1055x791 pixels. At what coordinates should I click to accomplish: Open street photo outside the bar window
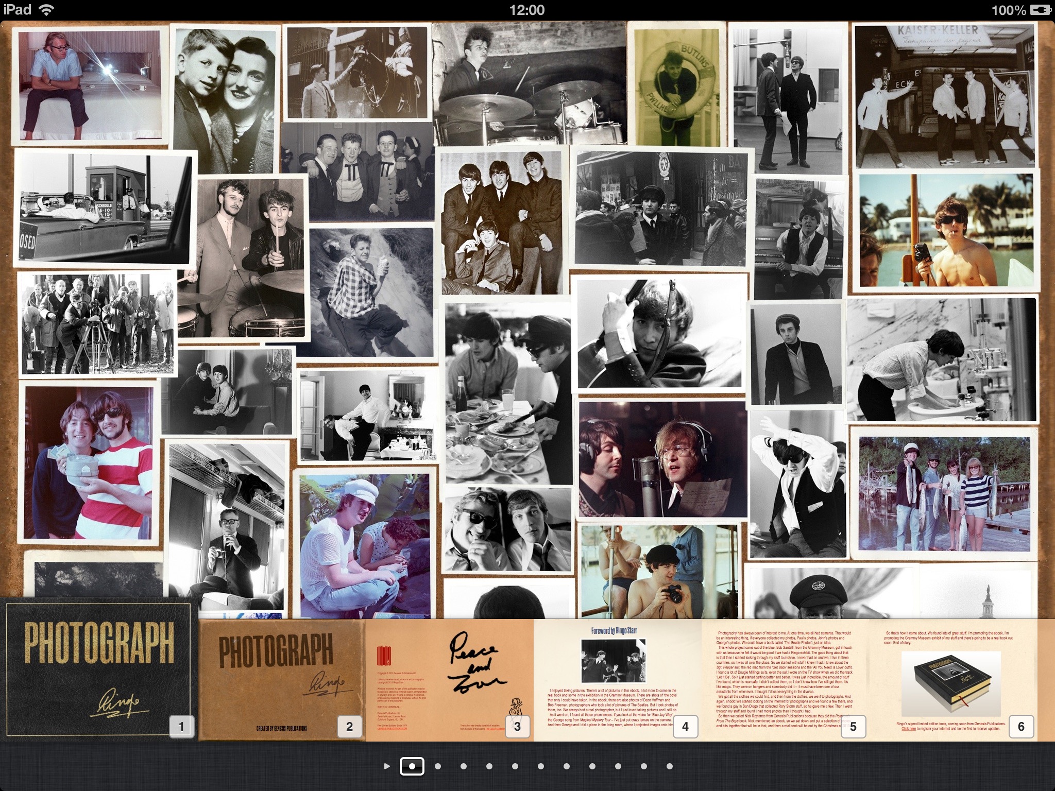661,208
